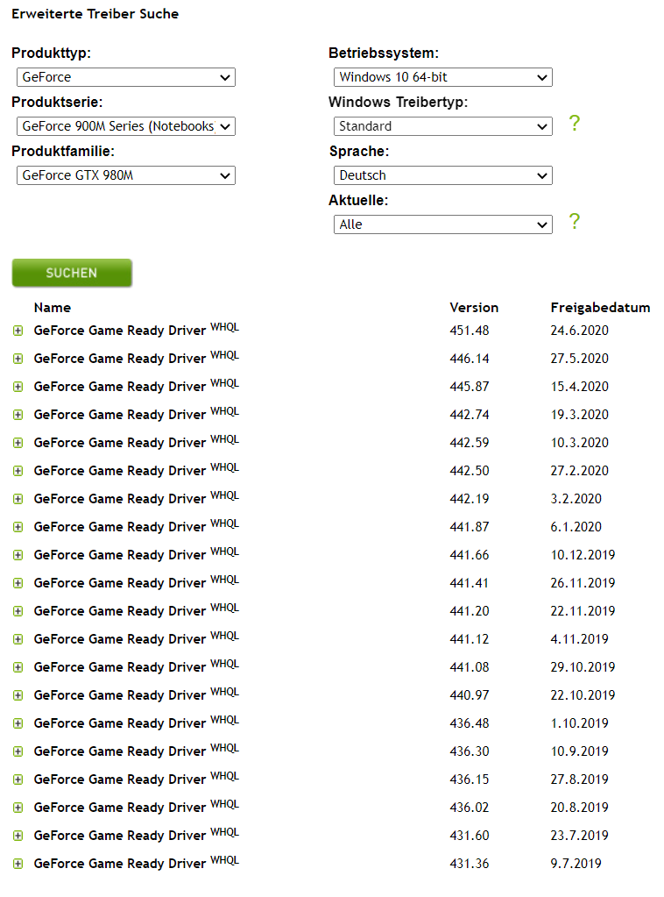Viewport: 664px width, 897px height.
Task: Open the Aktuelle filter dropdown
Action: click(442, 224)
